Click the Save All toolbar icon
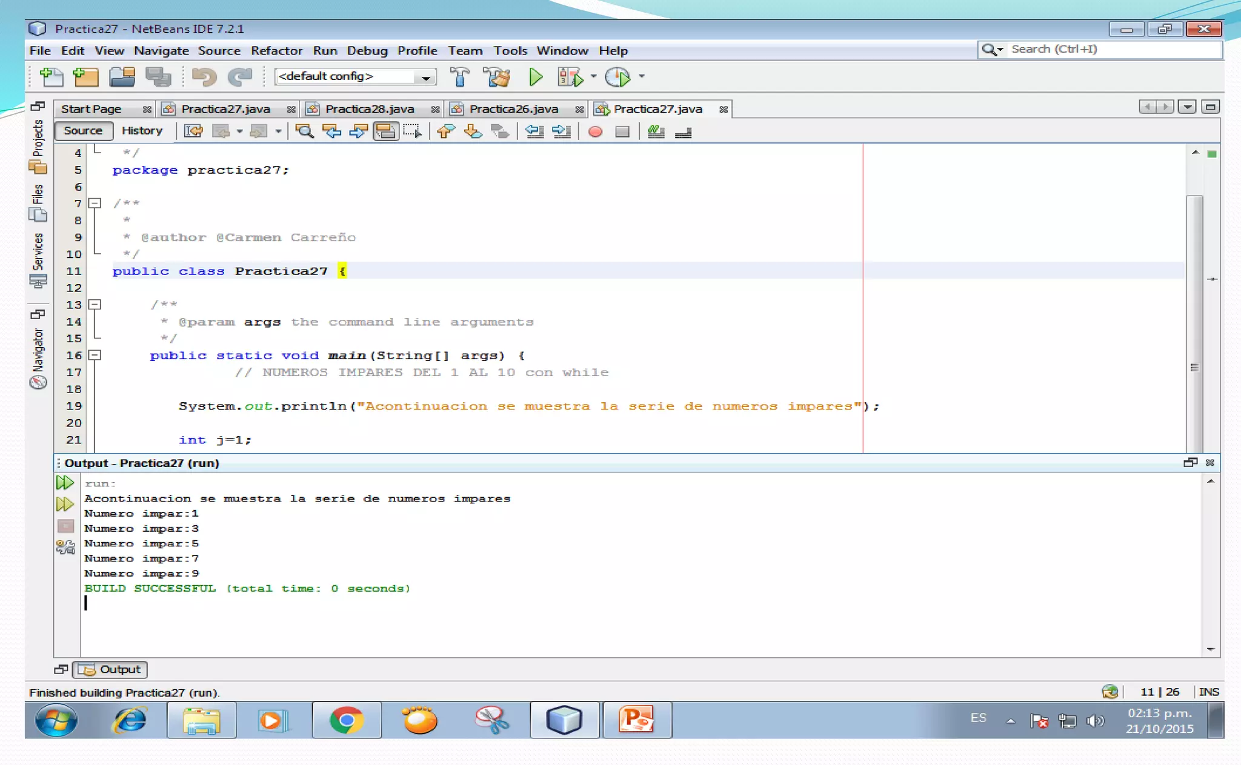The image size is (1241, 765). click(158, 77)
